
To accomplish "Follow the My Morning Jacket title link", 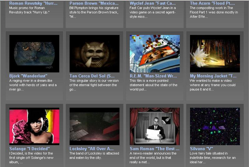I will click(x=213, y=76).
